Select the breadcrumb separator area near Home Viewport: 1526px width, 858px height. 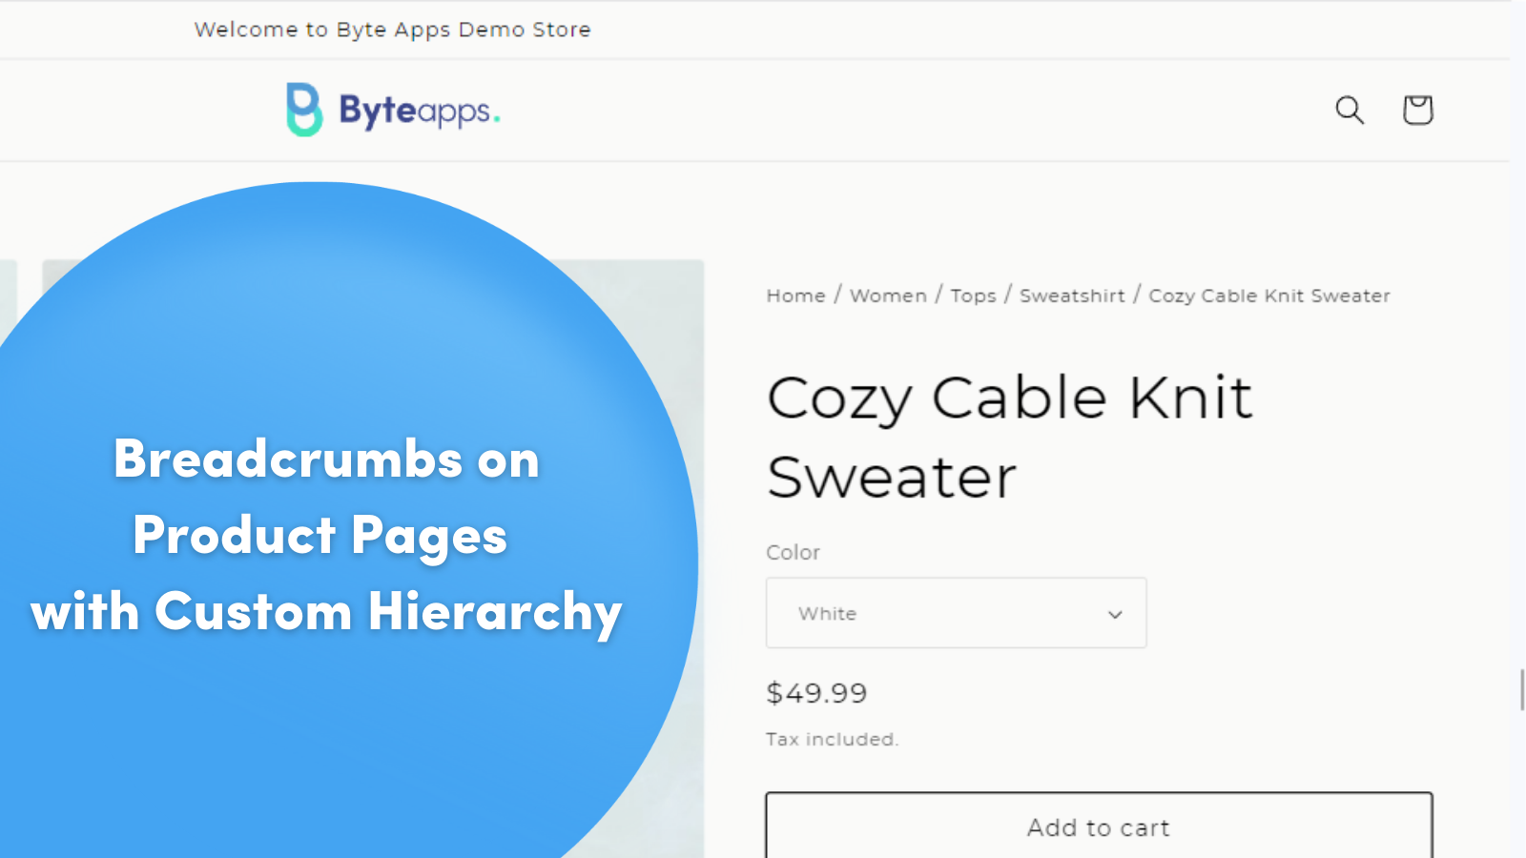pyautogui.click(x=838, y=296)
